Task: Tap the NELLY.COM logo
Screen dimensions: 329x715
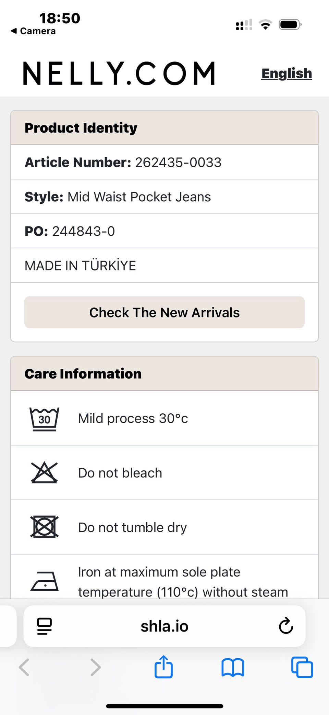Action: (x=119, y=73)
